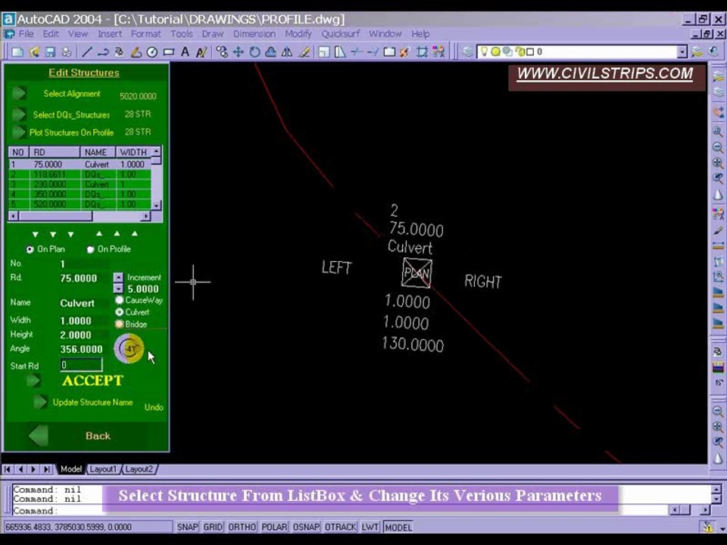The height and width of the screenshot is (545, 727).
Task: Click the structures list scroll-left arrow
Action: (x=14, y=216)
